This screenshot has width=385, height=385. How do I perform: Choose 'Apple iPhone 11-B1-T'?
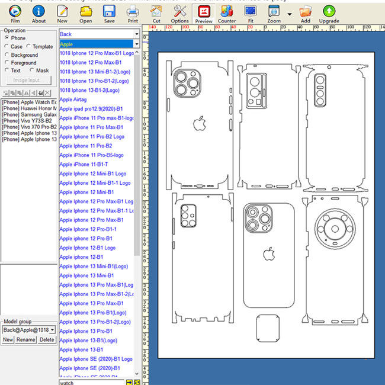click(84, 164)
